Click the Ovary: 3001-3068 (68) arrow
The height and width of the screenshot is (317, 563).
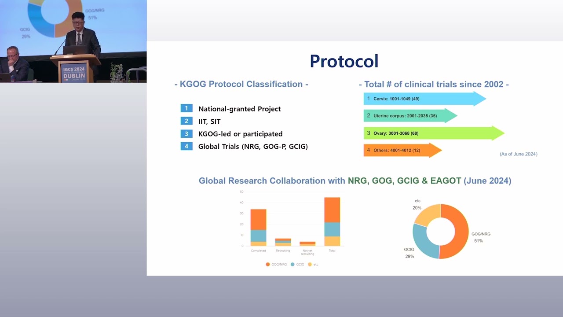pyautogui.click(x=434, y=133)
